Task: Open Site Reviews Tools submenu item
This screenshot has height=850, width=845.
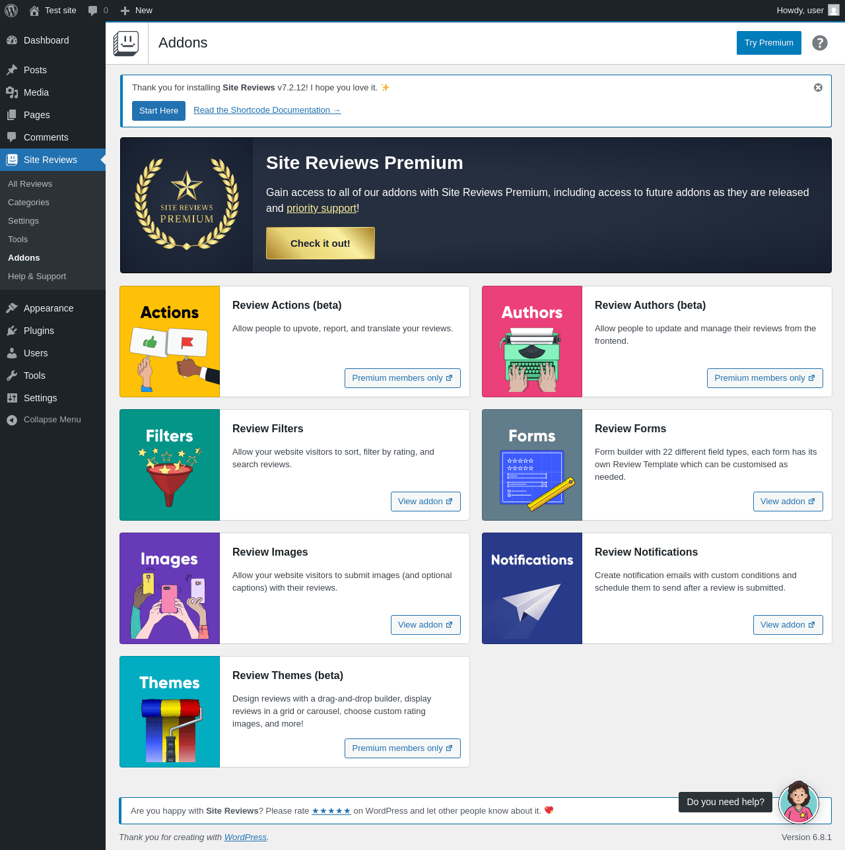Action: click(18, 240)
